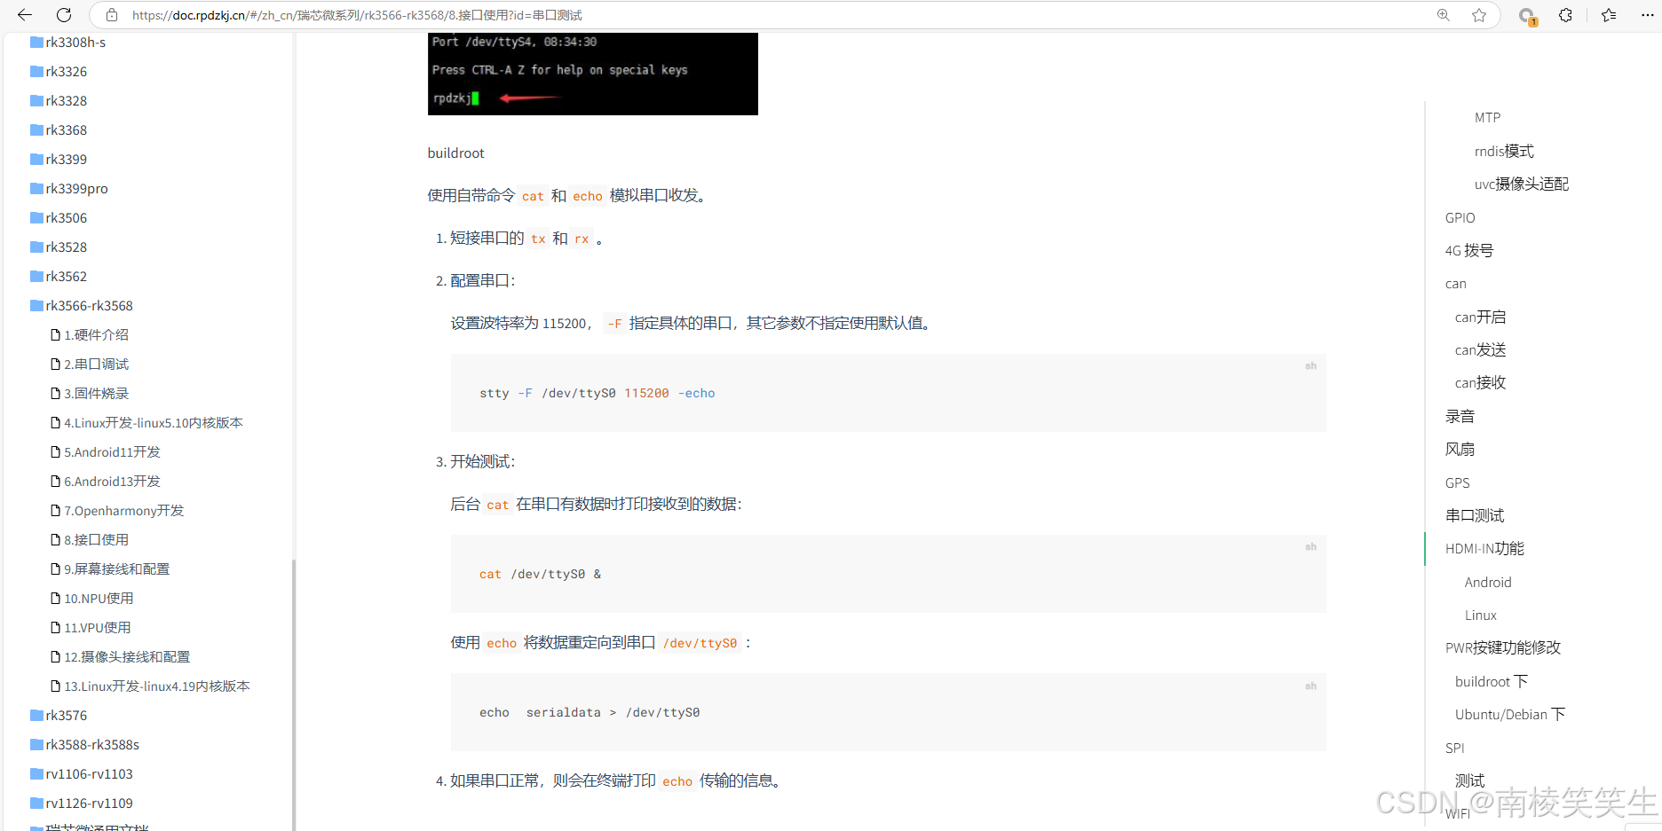Open the 11.VPU使用 page
1662x831 pixels.
coord(91,627)
